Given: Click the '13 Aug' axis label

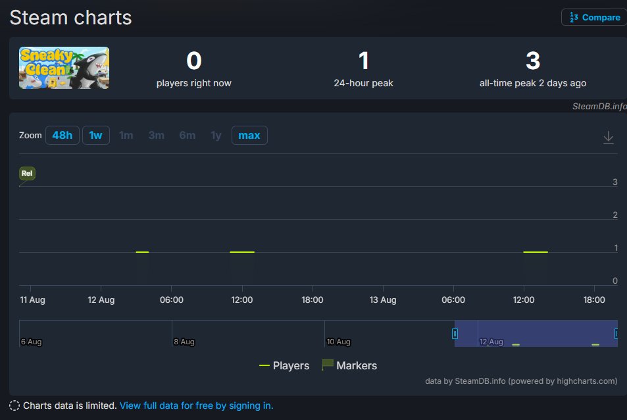Looking at the screenshot, I should coord(383,300).
